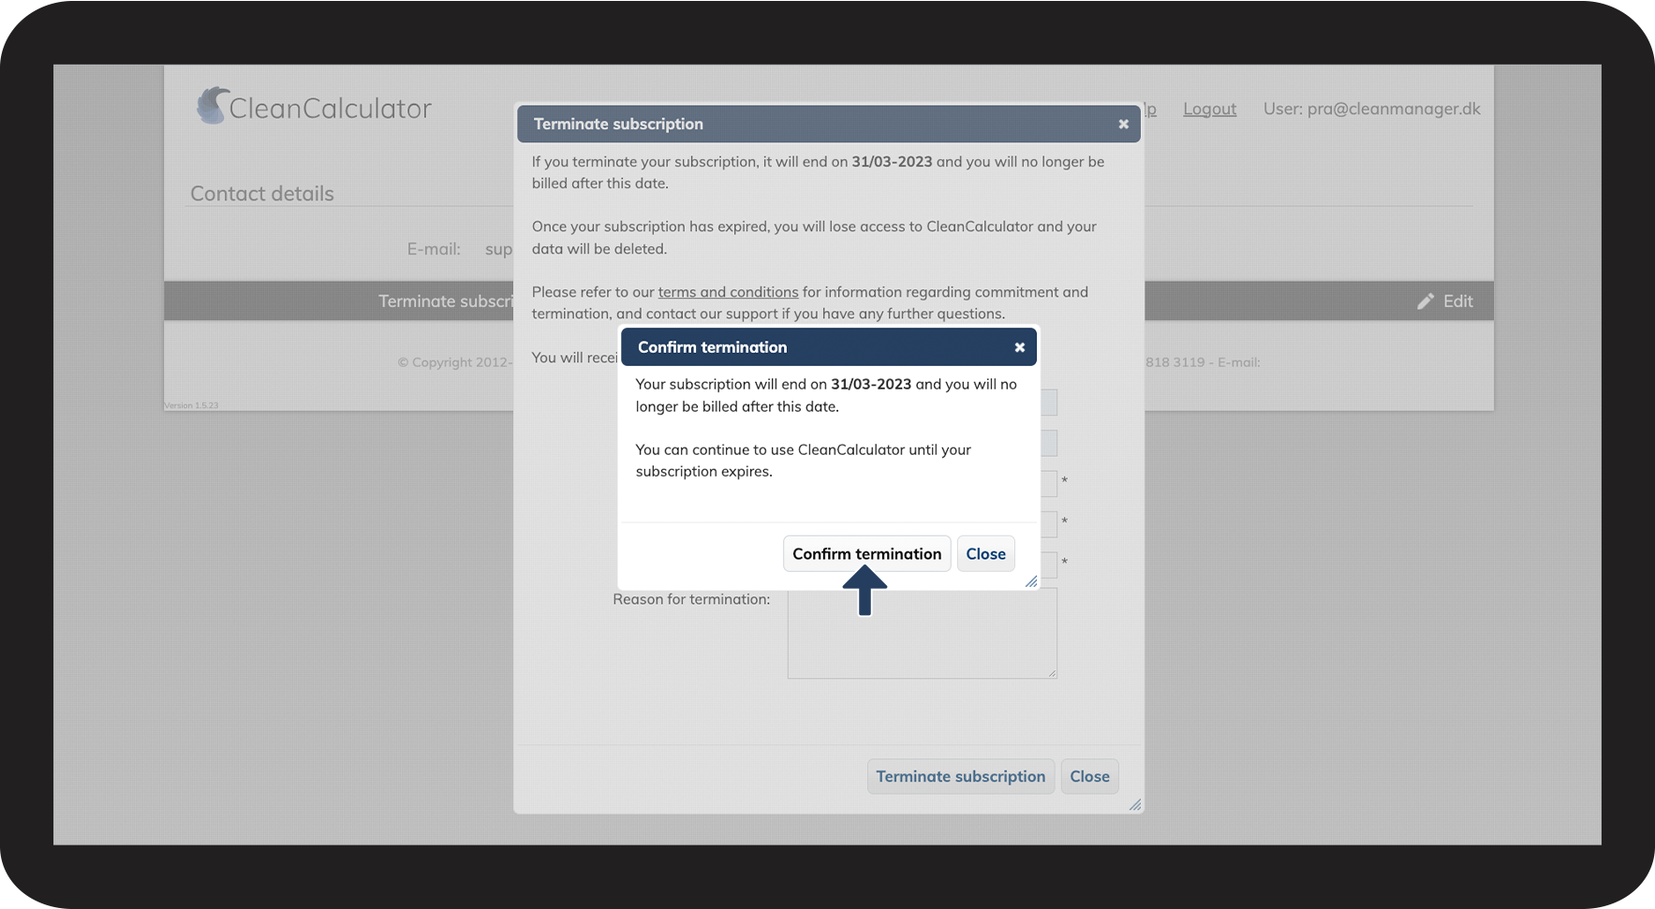1655x909 pixels.
Task: Close the Confirm termination dialog with X
Action: (1019, 347)
